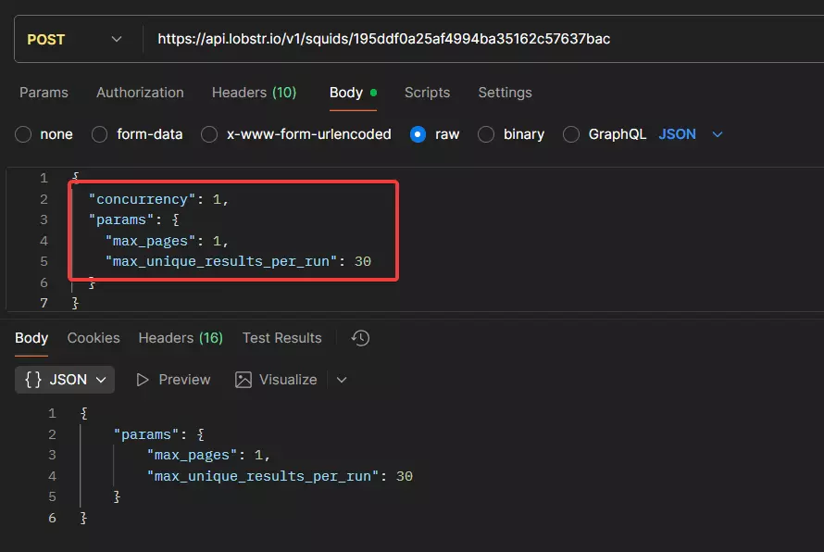Viewport: 824px width, 552px height.
Task: Select the raw body format radio
Action: click(x=418, y=134)
